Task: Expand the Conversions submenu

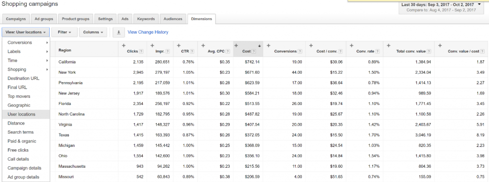Action: coord(26,43)
